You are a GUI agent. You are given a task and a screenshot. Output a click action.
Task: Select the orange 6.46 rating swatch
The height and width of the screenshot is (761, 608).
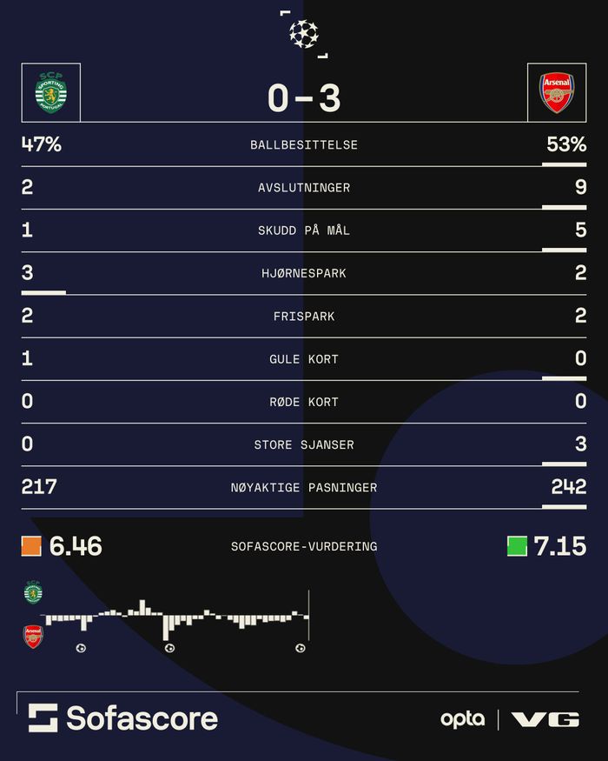31,546
